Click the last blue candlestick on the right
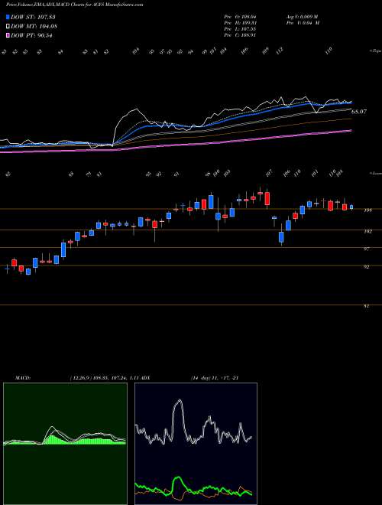Viewport: 382px width, 505px height. 351,207
